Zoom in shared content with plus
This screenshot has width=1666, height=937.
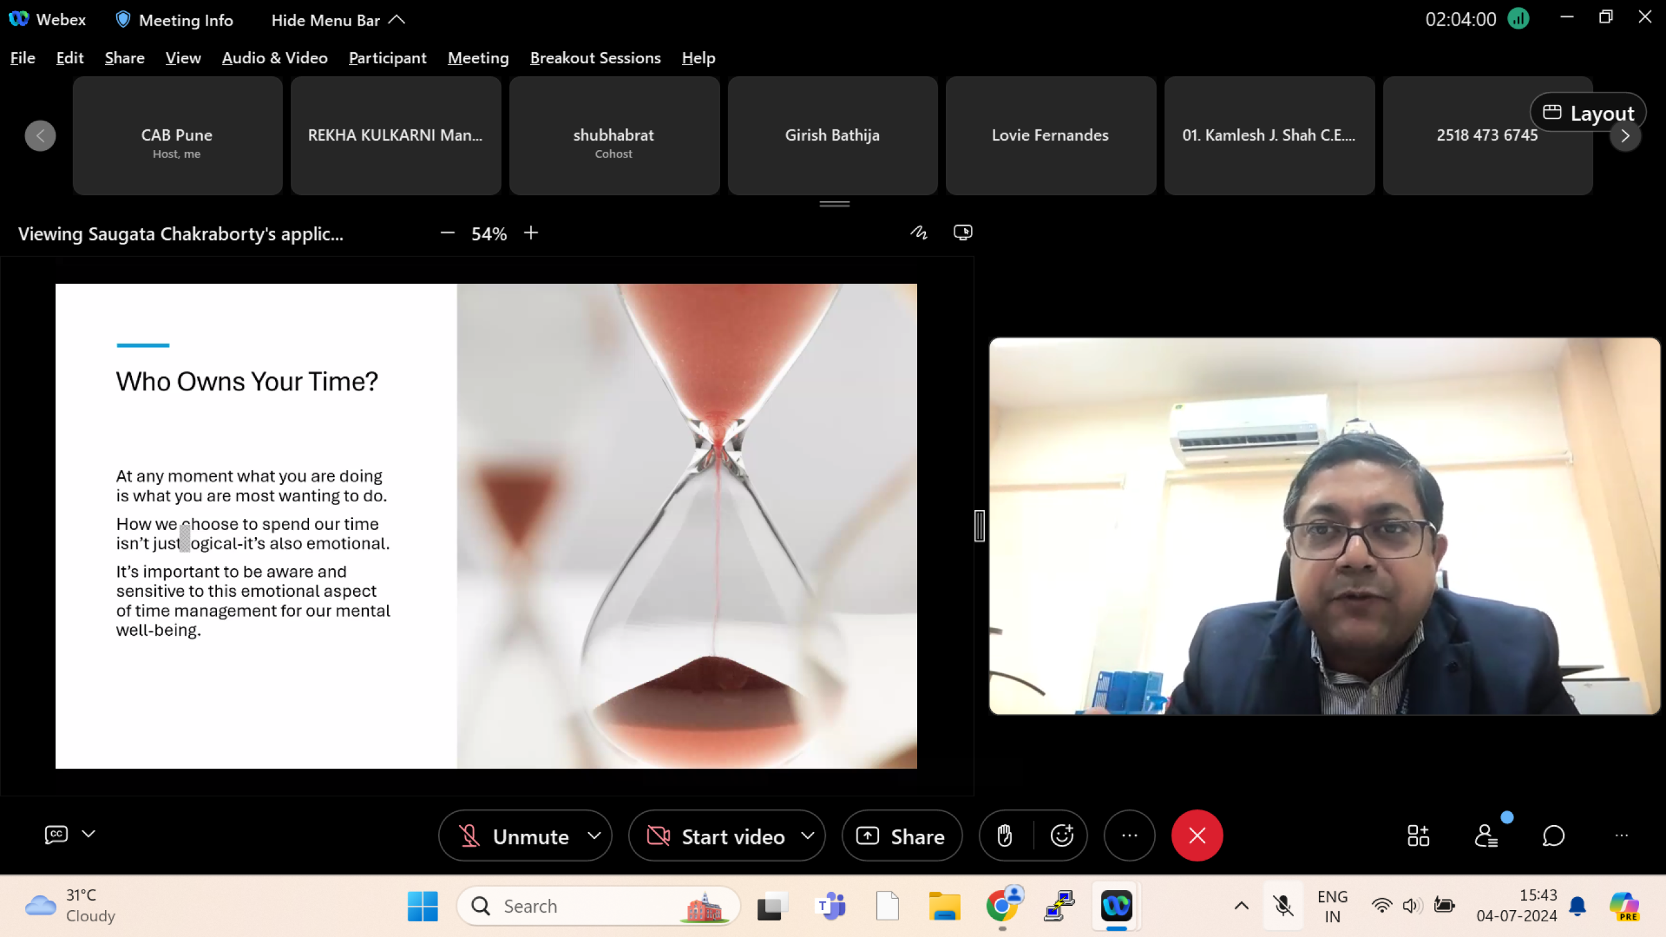(531, 233)
